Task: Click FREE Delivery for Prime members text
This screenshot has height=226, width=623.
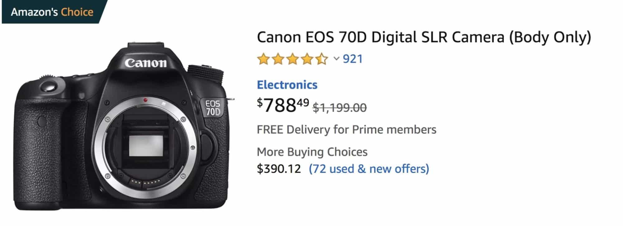Action: coord(346,129)
